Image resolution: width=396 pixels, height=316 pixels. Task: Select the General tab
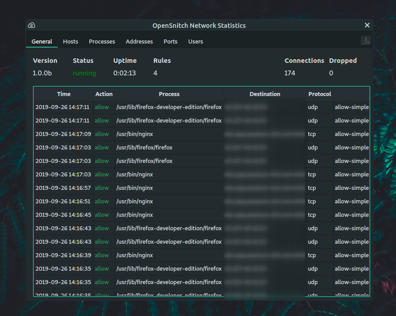tap(42, 42)
